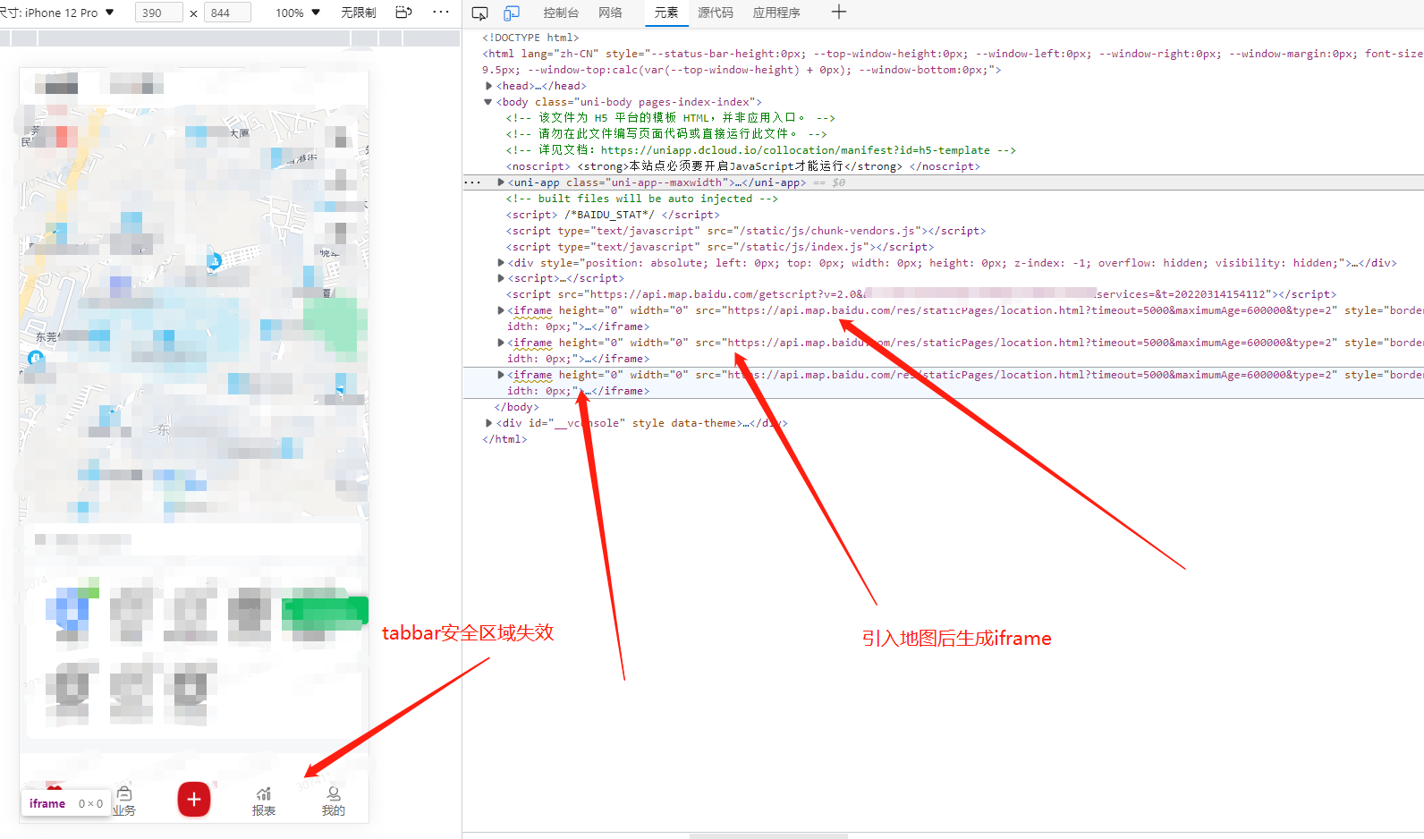This screenshot has height=839, width=1424.
Task: Select the closing </html> tag line
Action: (x=504, y=439)
